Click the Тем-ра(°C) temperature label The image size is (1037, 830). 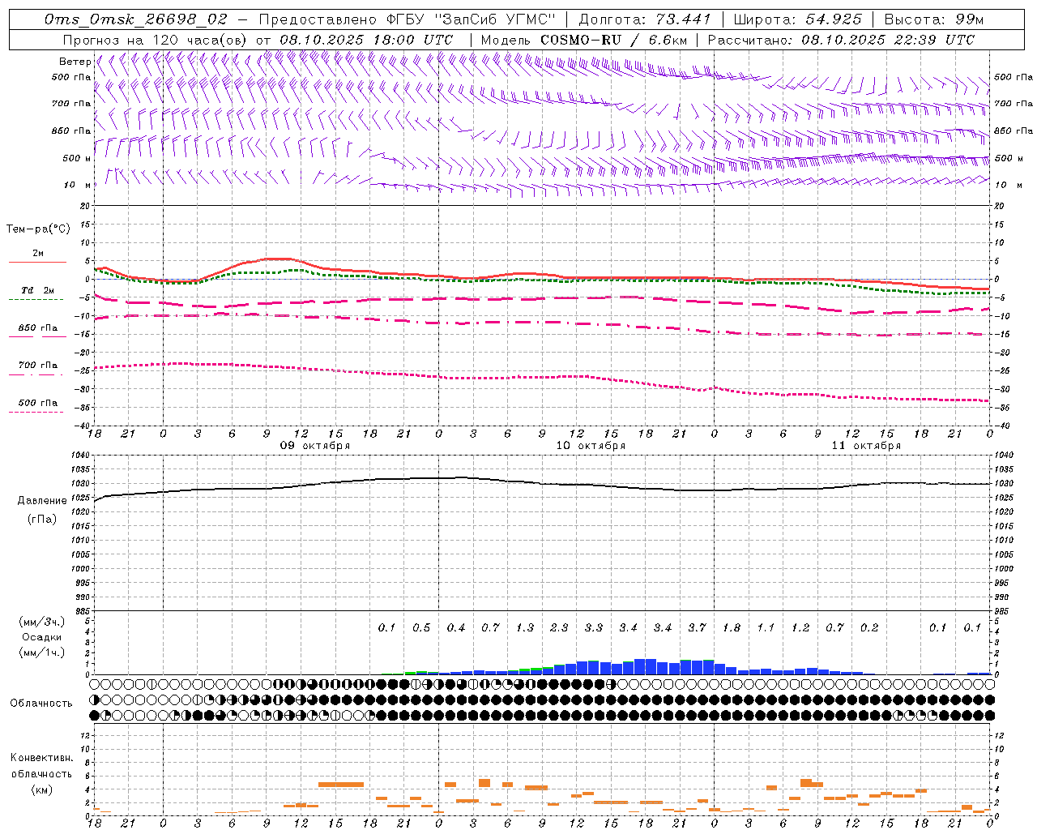pos(38,229)
